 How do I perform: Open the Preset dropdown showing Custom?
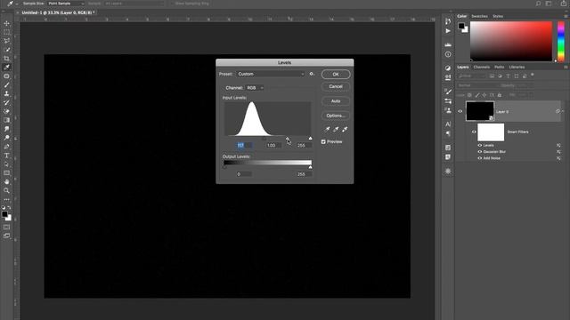click(x=271, y=74)
